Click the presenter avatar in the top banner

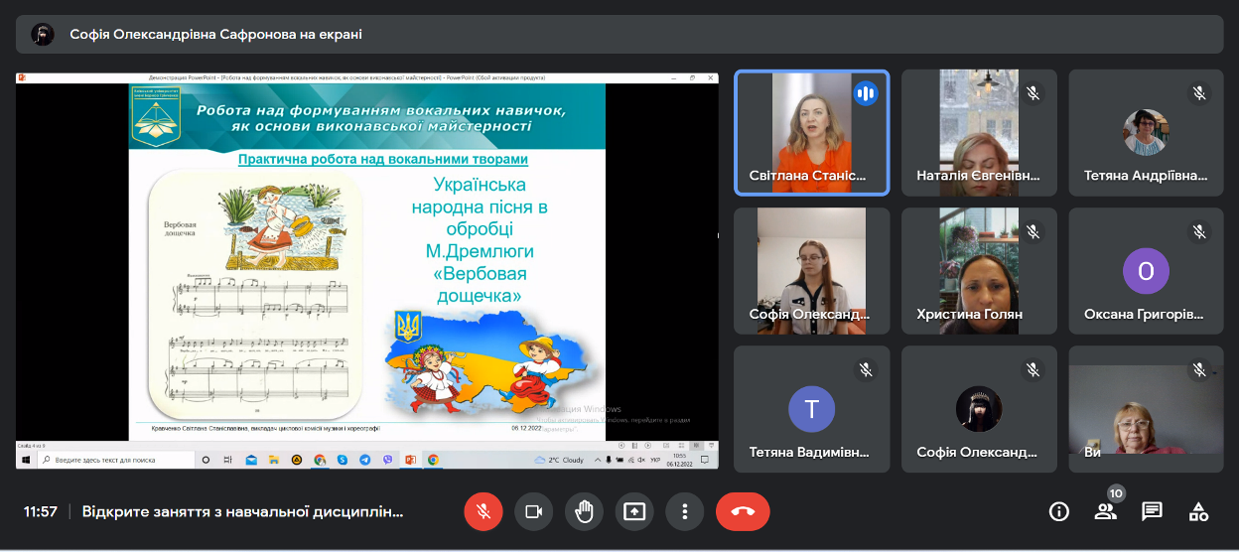41,35
